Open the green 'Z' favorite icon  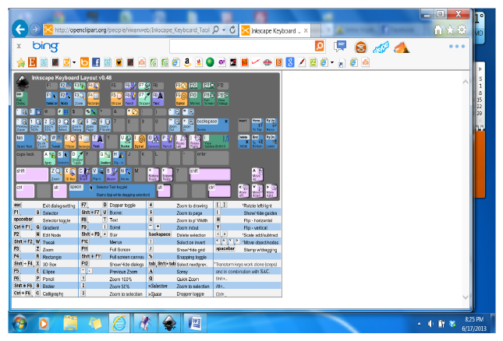tap(313, 62)
